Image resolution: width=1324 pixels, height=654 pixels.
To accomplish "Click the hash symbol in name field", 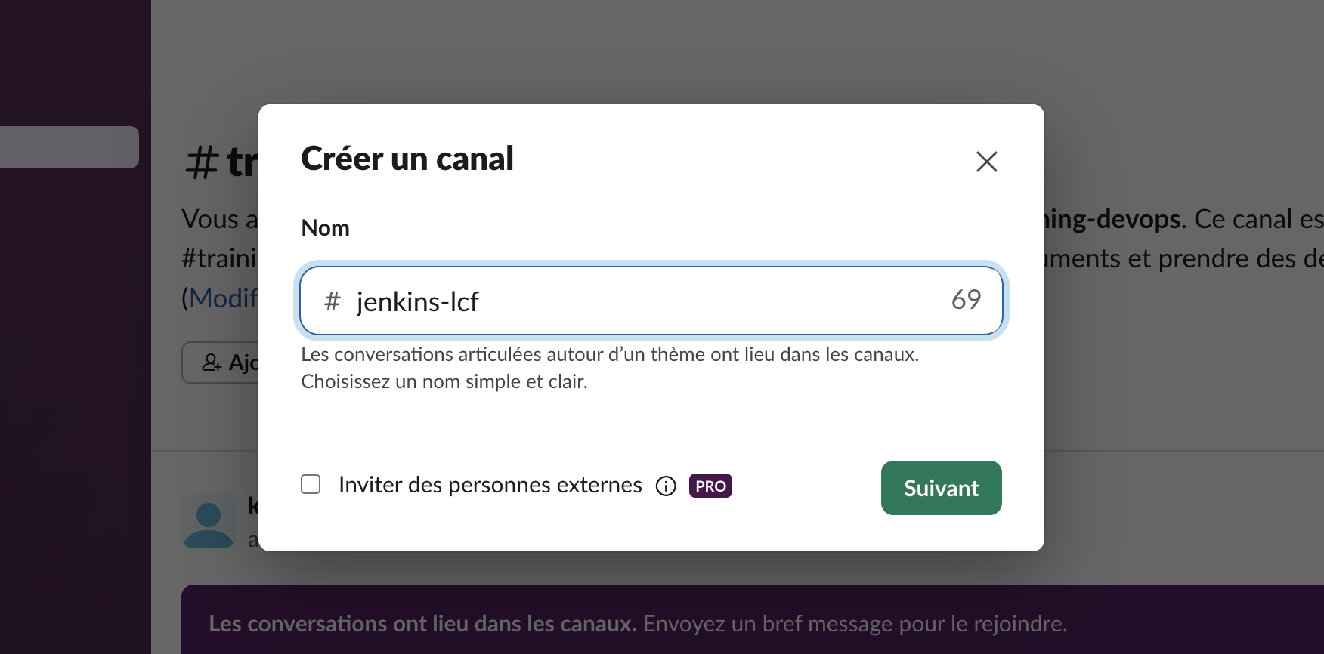I will coord(333,301).
